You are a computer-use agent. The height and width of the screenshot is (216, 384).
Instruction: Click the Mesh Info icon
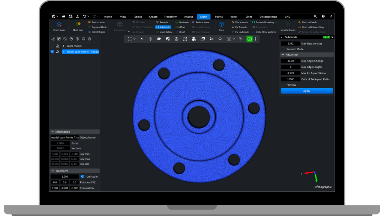78,26
